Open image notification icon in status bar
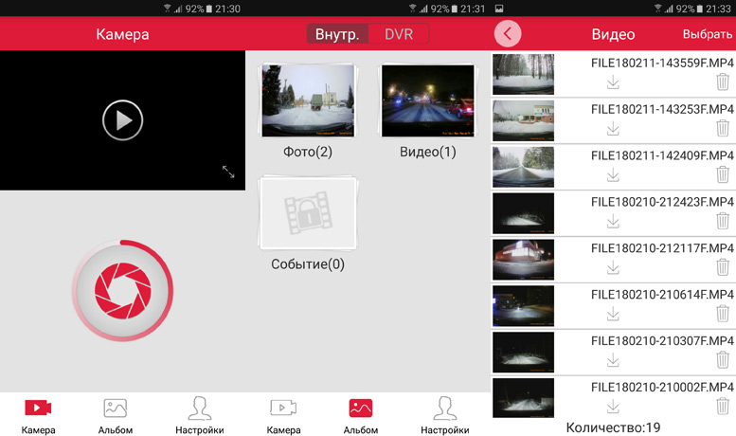Viewport: 736px width, 436px height. 499,9
